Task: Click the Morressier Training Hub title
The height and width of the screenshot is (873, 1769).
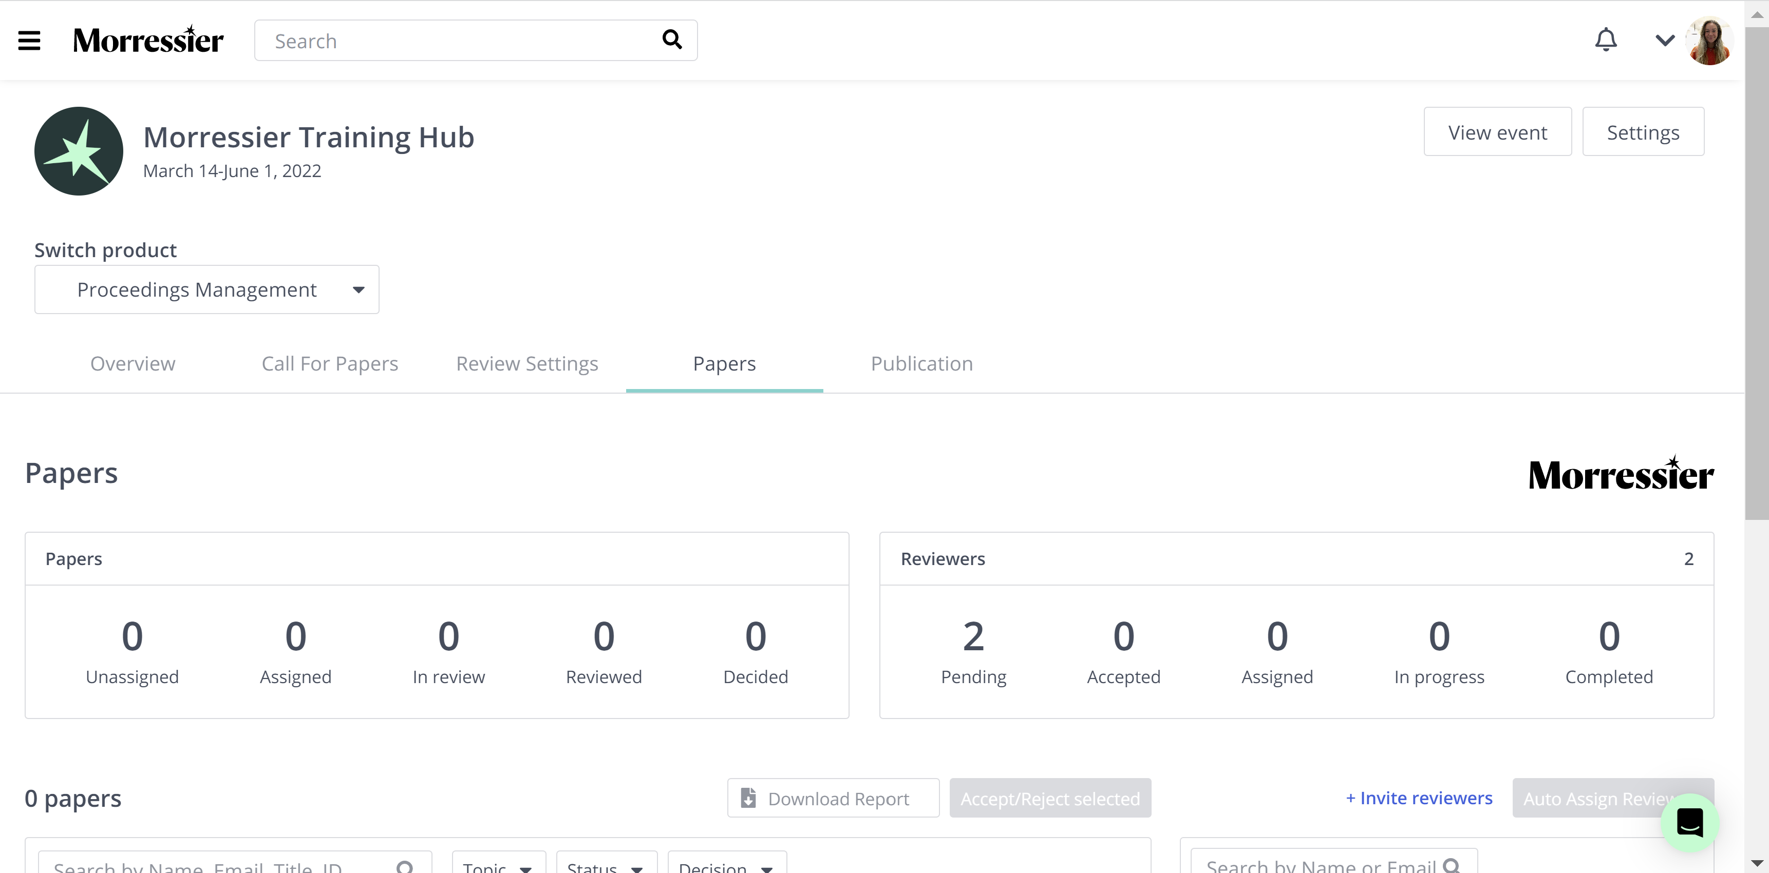Action: 308,137
